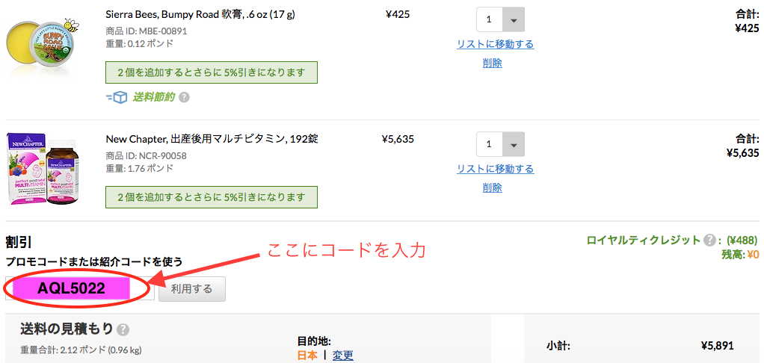Click 5% discount banner under New Chapter
Image resolution: width=764 pixels, height=363 pixels.
click(x=212, y=197)
